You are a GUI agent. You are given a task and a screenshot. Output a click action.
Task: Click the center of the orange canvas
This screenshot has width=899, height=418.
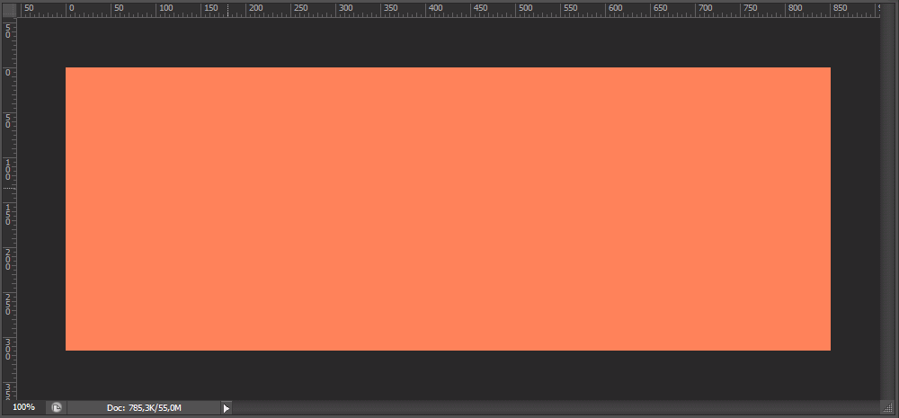coord(448,209)
